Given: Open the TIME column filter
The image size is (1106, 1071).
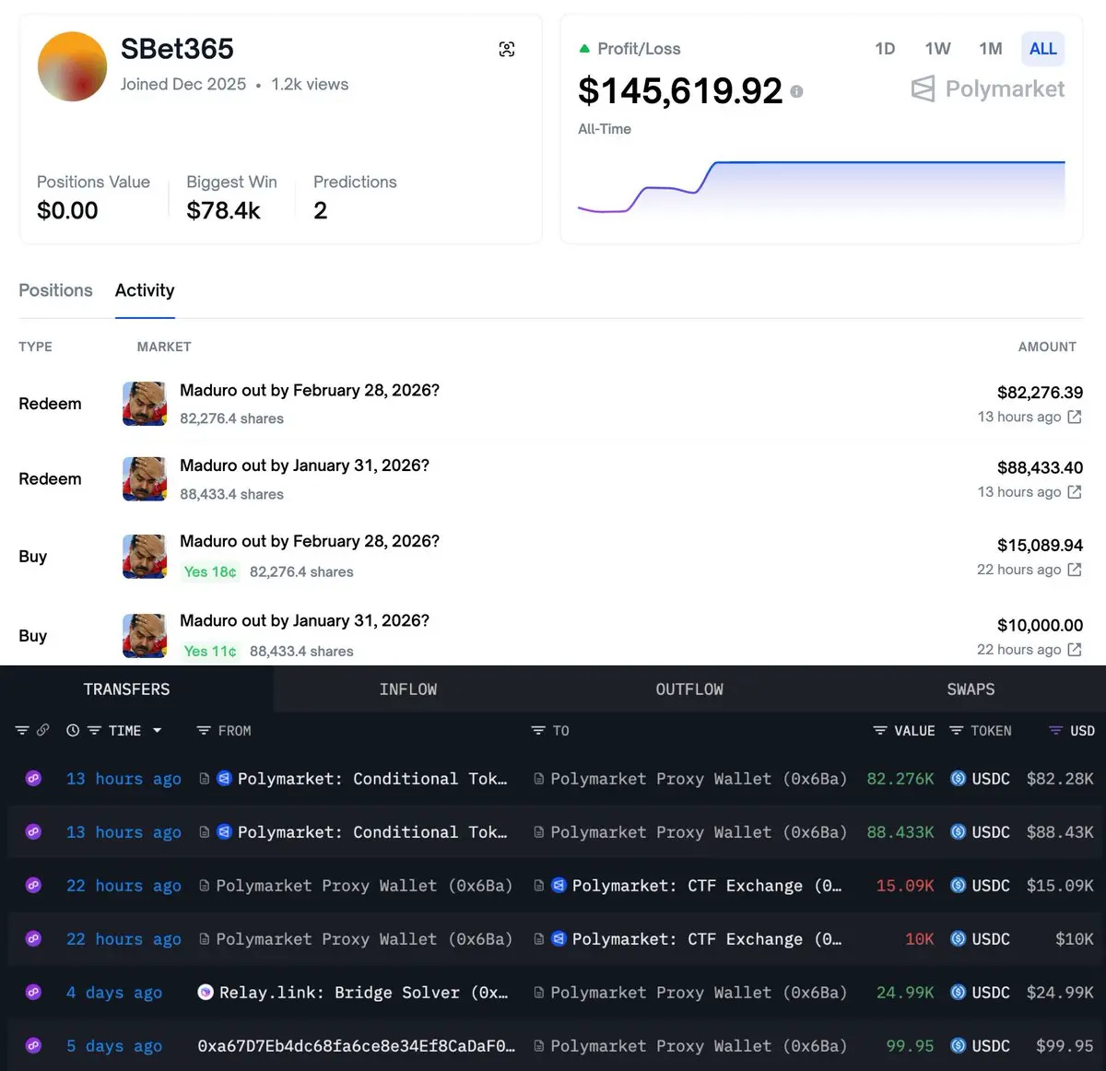Looking at the screenshot, I should (x=94, y=731).
